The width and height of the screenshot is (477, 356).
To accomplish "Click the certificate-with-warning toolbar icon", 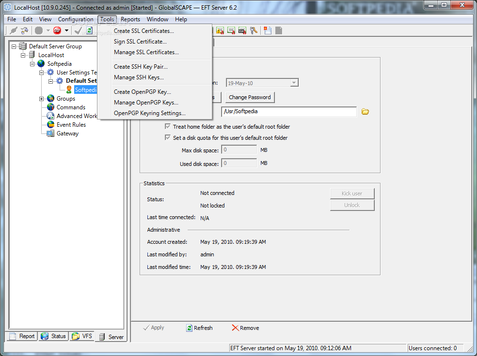I will 220,30.
